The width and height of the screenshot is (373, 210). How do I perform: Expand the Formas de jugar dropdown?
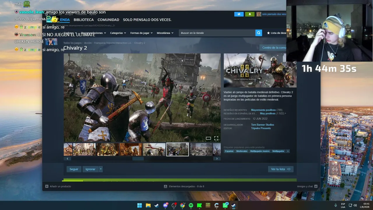tap(141, 33)
